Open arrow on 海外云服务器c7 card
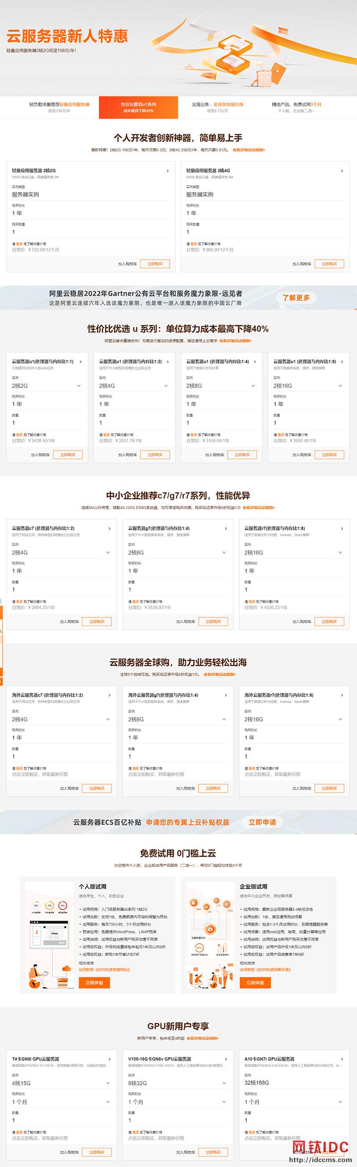357x1167 pixels. coord(110,695)
